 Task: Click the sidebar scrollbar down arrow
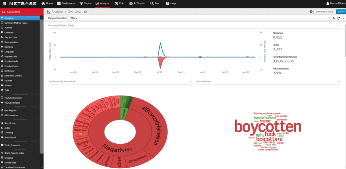pos(42,167)
